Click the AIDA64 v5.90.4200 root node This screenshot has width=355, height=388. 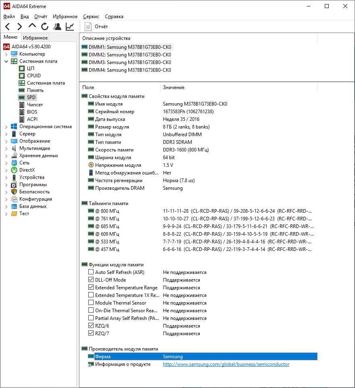31,46
